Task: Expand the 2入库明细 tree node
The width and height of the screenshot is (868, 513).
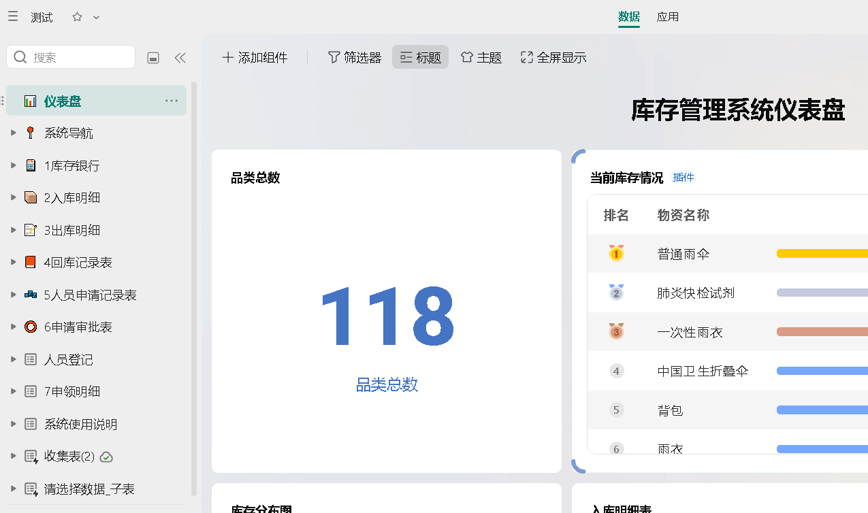Action: point(13,197)
